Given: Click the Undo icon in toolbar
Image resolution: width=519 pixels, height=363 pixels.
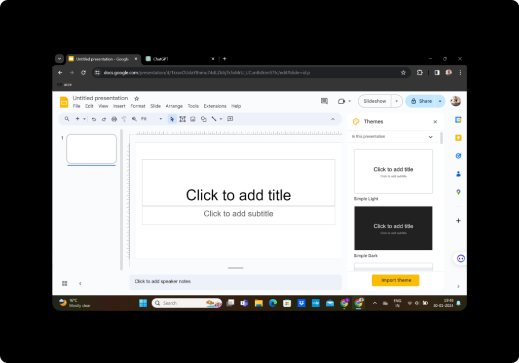Looking at the screenshot, I should pos(94,119).
